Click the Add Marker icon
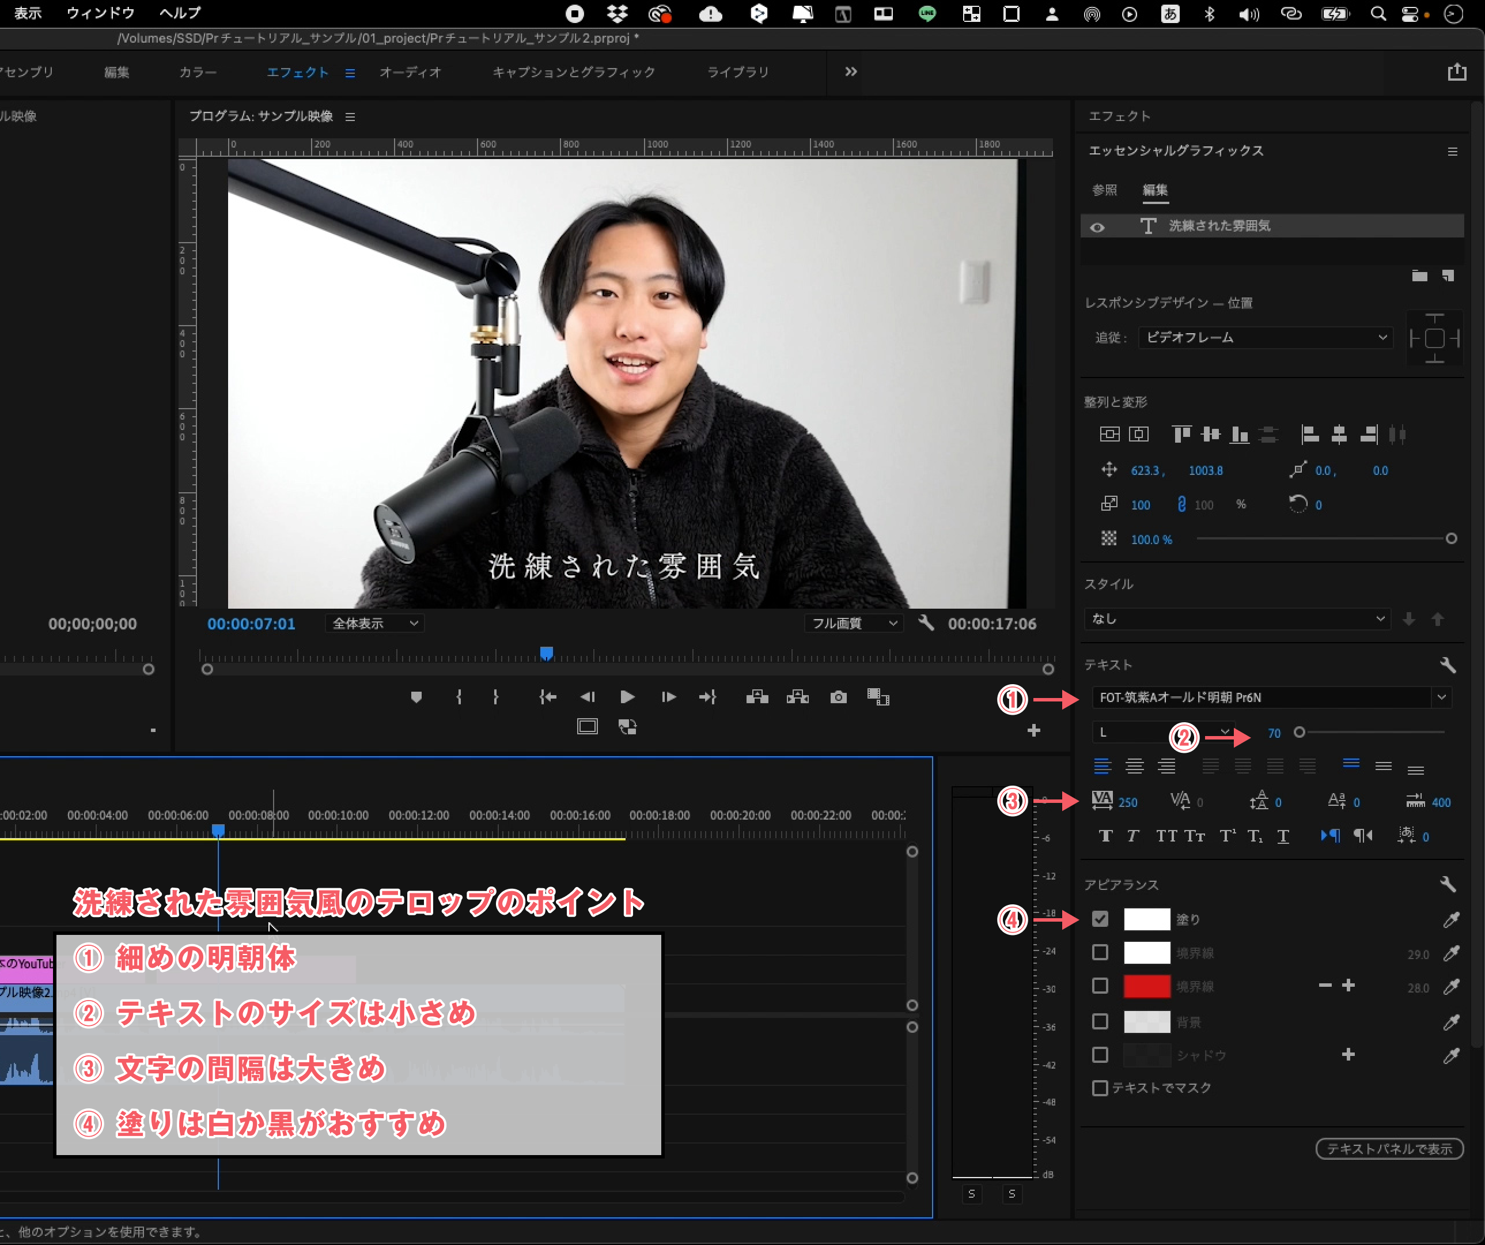This screenshot has height=1245, width=1485. tap(416, 697)
